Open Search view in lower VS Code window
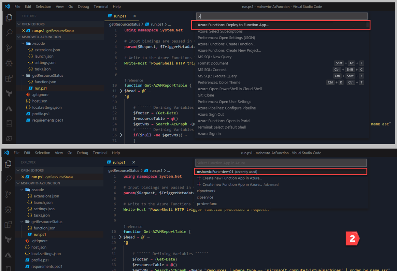Image resolution: width=397 pixels, height=271 pixels. 8,179
